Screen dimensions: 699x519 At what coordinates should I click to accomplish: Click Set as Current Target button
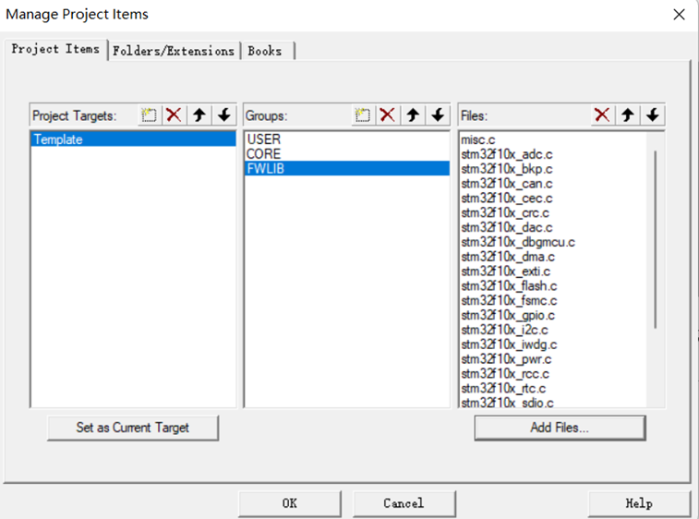coord(132,428)
